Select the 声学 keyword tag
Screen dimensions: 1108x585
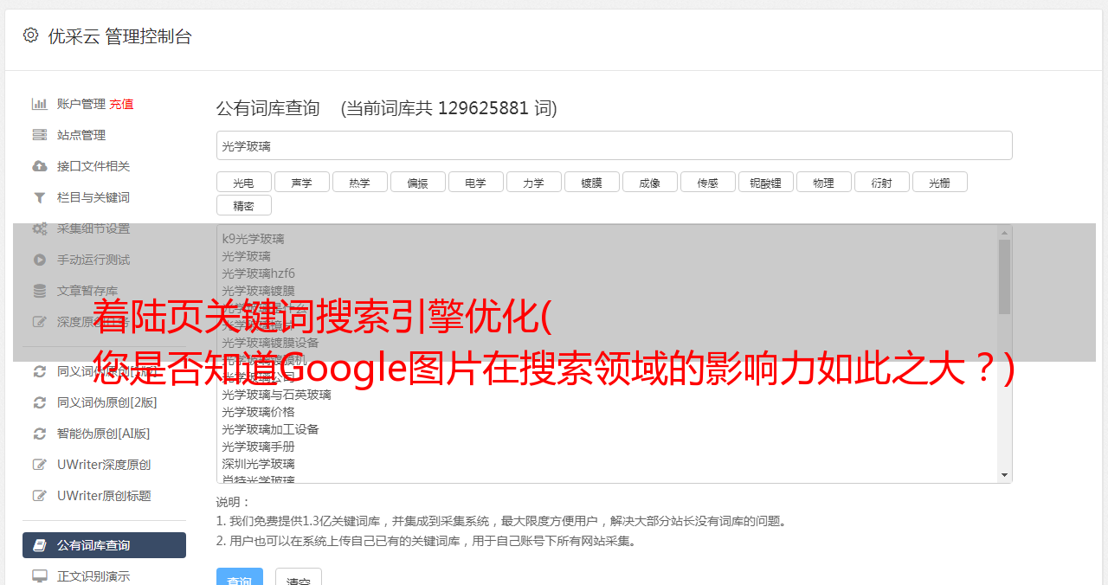click(x=301, y=182)
